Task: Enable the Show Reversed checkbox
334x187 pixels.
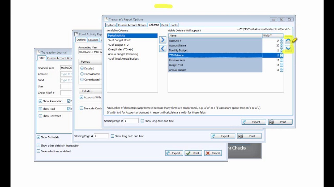Action: (40, 116)
